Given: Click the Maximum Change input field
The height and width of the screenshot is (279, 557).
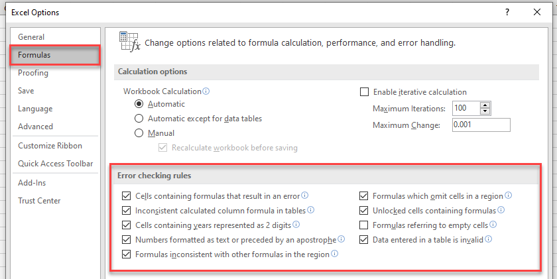Looking at the screenshot, I should pyautogui.click(x=481, y=125).
